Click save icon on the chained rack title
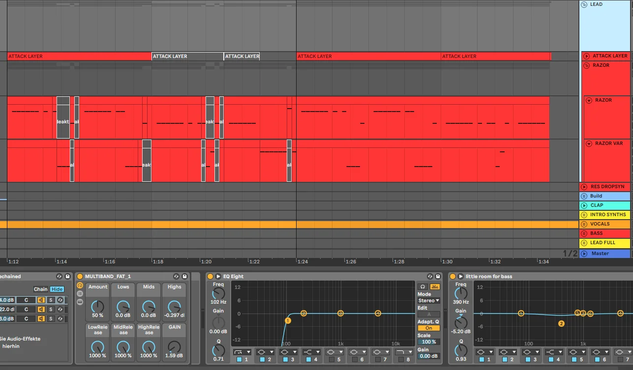Viewport: 633px width, 370px height. tap(68, 277)
